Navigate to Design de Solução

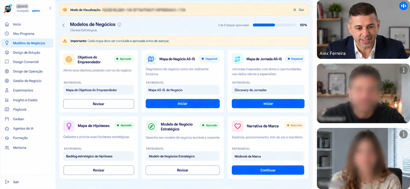click(x=27, y=53)
